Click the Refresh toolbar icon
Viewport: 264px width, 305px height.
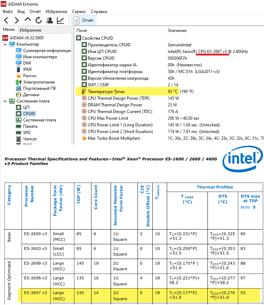39,20
